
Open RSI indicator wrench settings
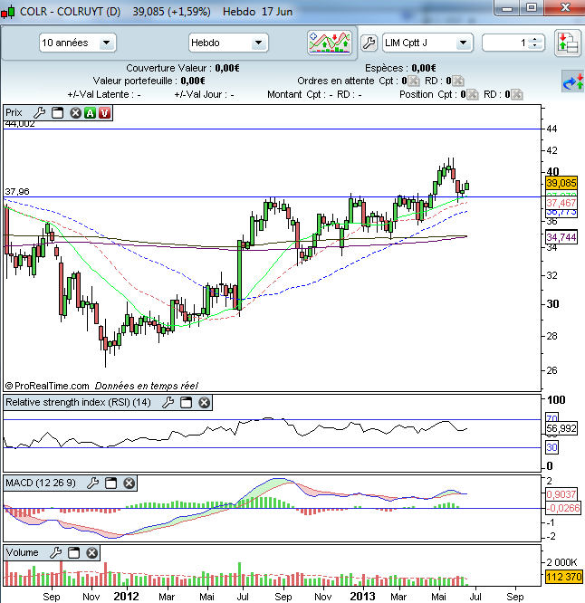pyautogui.click(x=168, y=403)
